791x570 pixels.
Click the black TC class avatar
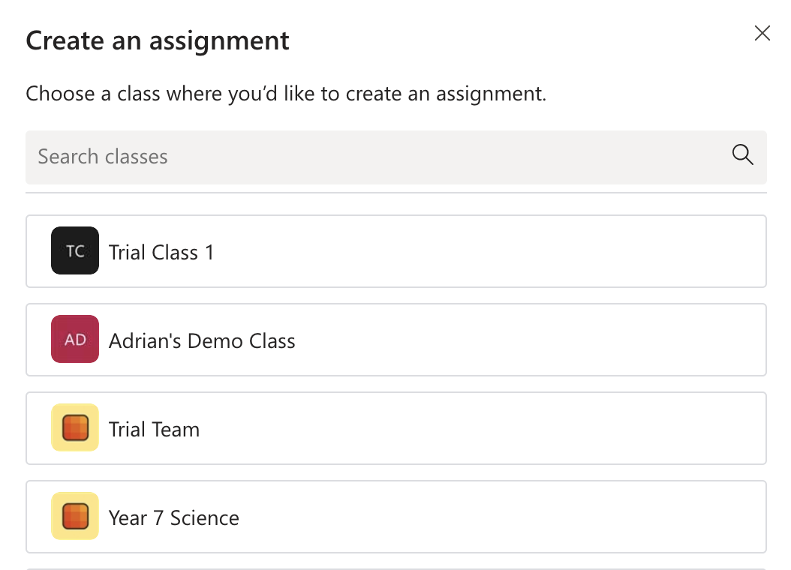(75, 250)
